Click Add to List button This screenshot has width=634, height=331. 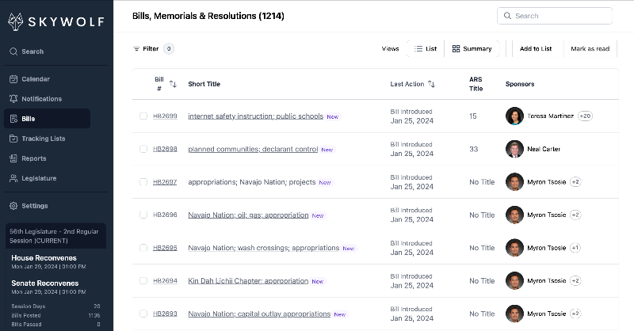(536, 49)
